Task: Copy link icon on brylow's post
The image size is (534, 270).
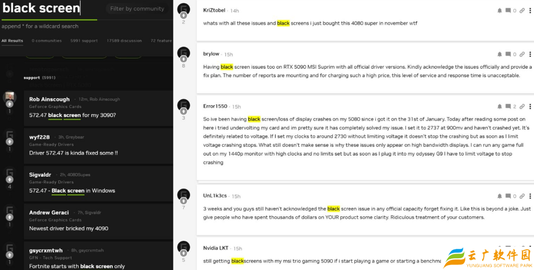Action: (522, 54)
